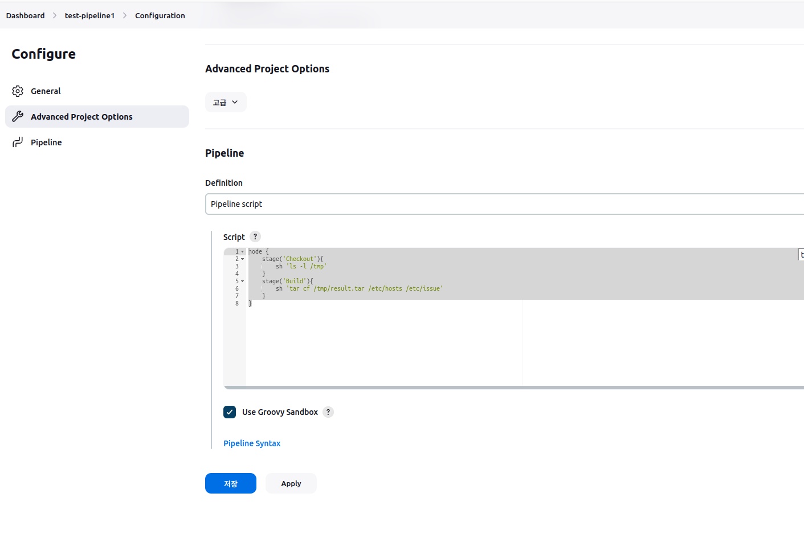Click chevron after test-pipeline1 breadcrumb
The height and width of the screenshot is (538, 804).
(x=125, y=15)
